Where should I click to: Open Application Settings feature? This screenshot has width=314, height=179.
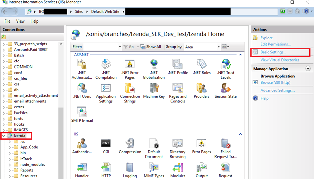pos(106,93)
